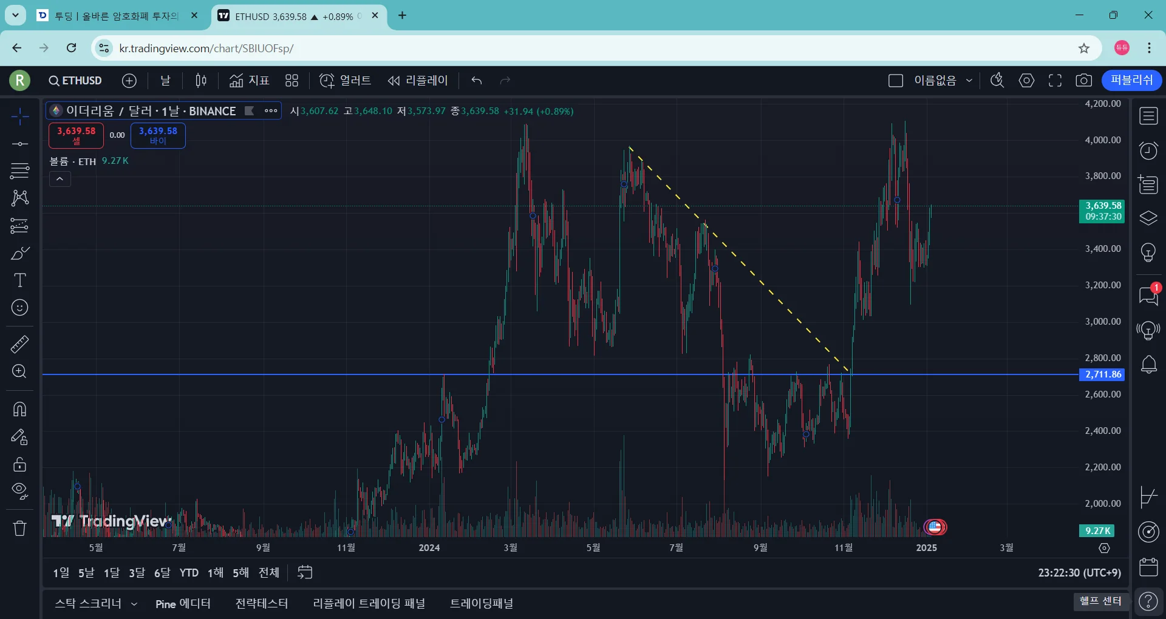
Task: Open the 날 time interval menu
Action: (165, 81)
